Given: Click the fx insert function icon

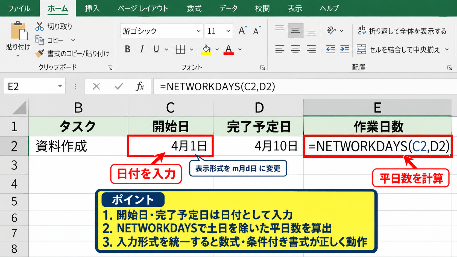Looking at the screenshot, I should point(140,87).
